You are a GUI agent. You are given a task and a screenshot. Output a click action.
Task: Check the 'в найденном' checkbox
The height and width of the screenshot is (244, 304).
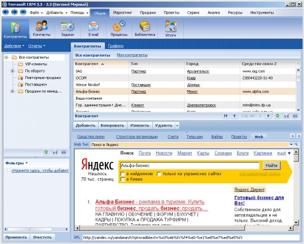122,174
